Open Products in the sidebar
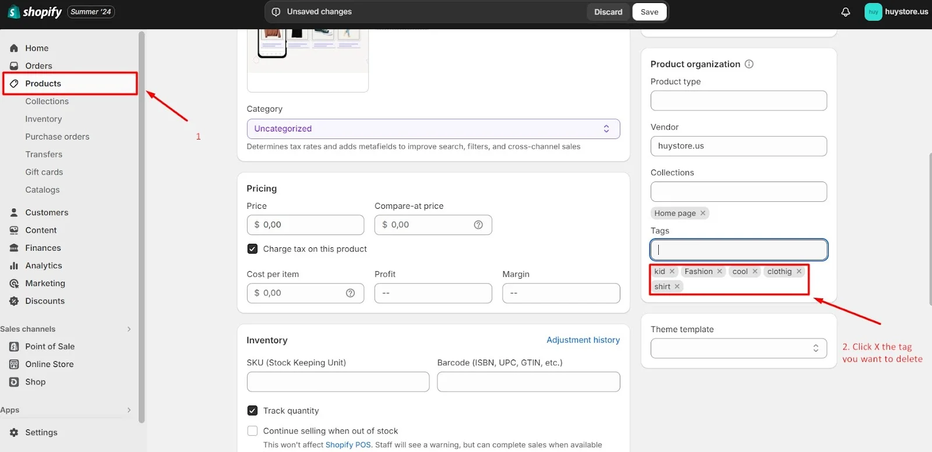 [x=43, y=84]
